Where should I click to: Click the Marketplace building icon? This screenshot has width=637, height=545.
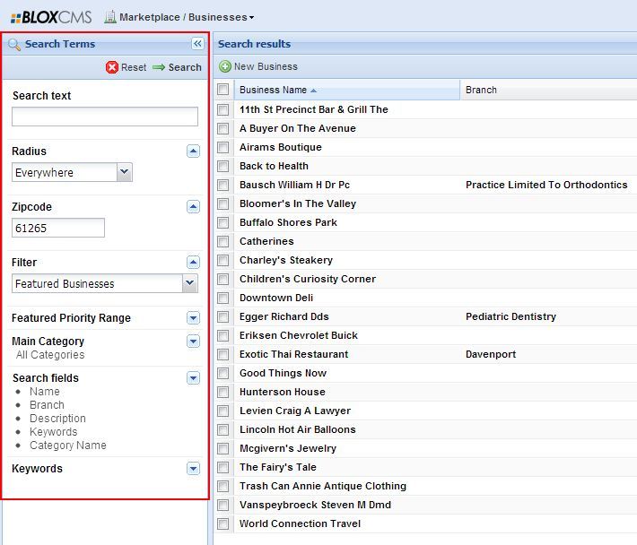coord(110,16)
